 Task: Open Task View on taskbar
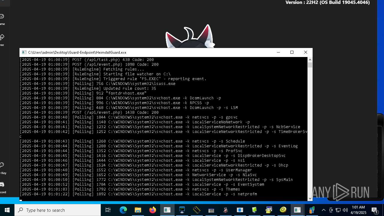pyautogui.click(x=108, y=210)
